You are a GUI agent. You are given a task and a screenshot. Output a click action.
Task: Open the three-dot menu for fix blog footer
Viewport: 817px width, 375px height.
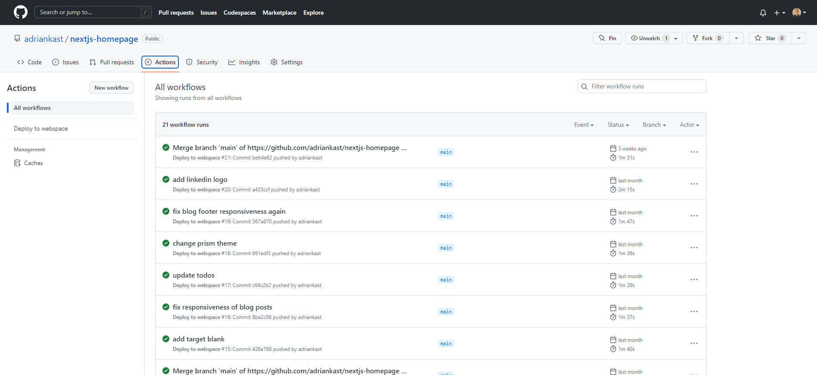pyautogui.click(x=694, y=216)
